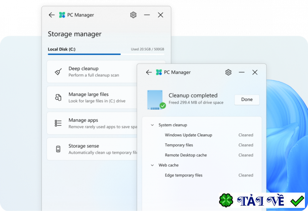Click the Manage apps list icon

58,123
